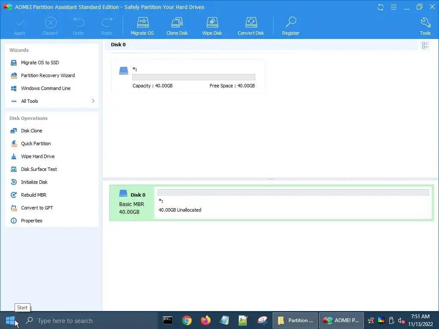Image resolution: width=439 pixels, height=329 pixels.
Task: Click the taskbar search box
Action: click(x=90, y=320)
